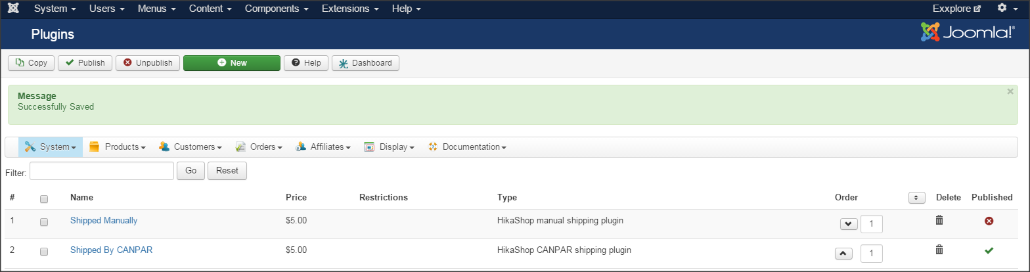Image resolution: width=1030 pixels, height=272 pixels.
Task: Publish the Shipped Manually plugin via red status icon
Action: coord(989,221)
